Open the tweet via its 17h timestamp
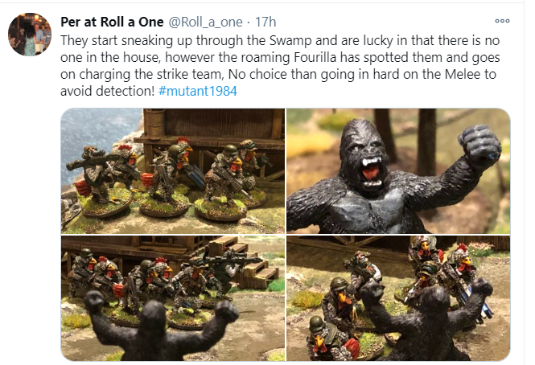This screenshot has height=365, width=535. [x=265, y=23]
